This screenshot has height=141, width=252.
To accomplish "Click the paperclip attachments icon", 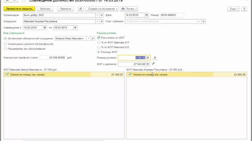I will 80,9.
